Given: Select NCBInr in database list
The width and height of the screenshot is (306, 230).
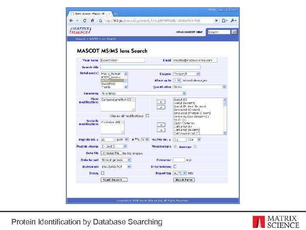Looking at the screenshot, I should (x=112, y=80).
